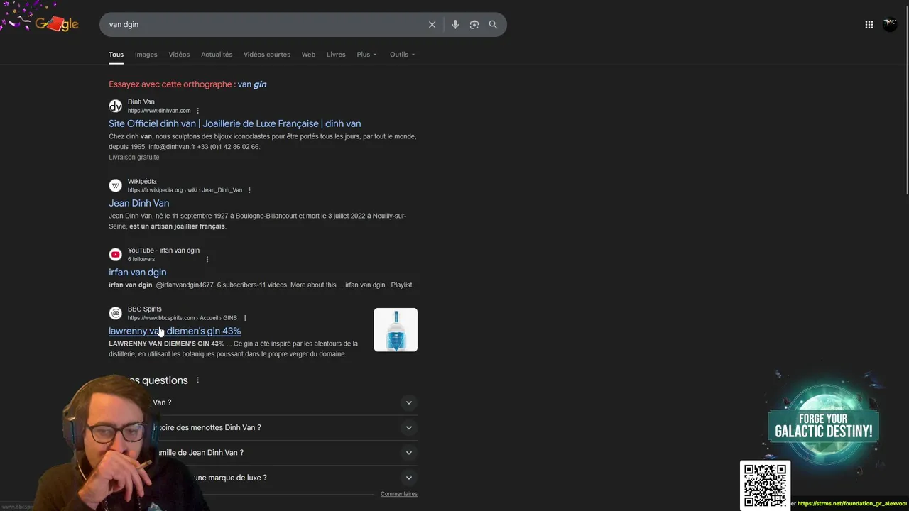This screenshot has width=909, height=511.
Task: Click the BBC Spirits favicon
Action: coord(115,314)
